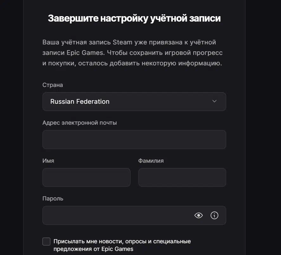281x255 pixels.
Task: Click 'Epic Games' in the description paragraph
Action: (x=85, y=53)
